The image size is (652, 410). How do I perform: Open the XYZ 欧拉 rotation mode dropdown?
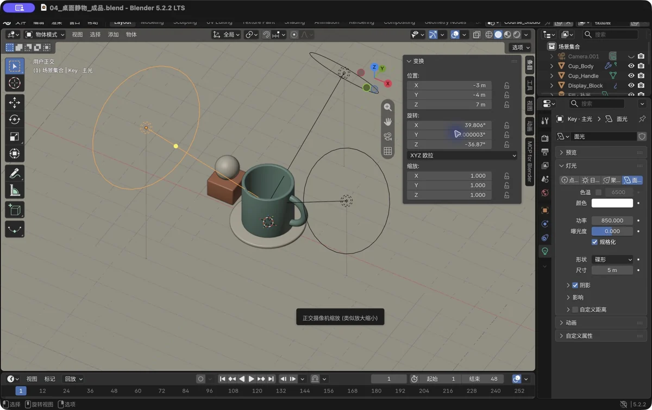(x=462, y=155)
